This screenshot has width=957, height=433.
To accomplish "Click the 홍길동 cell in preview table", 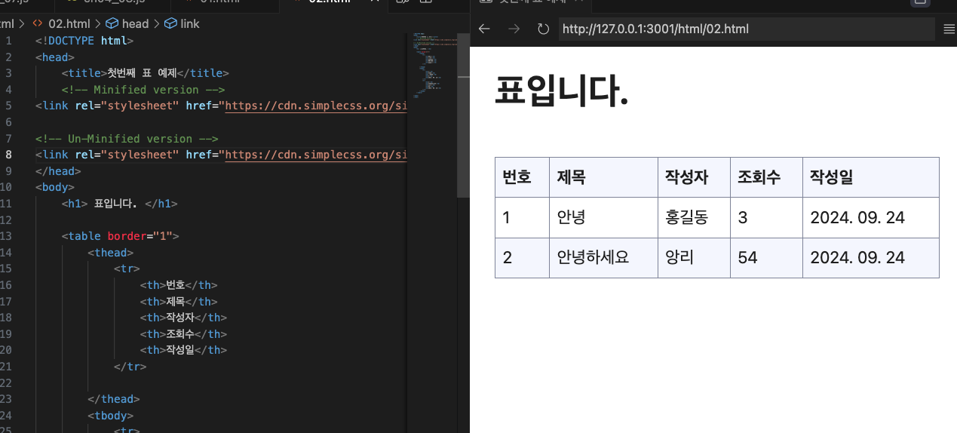I will pyautogui.click(x=694, y=217).
